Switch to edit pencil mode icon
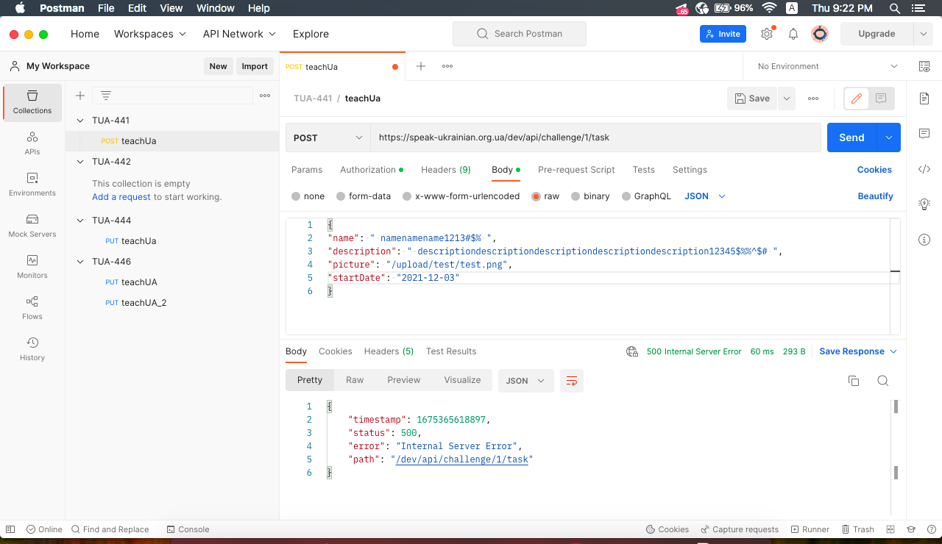 [857, 99]
